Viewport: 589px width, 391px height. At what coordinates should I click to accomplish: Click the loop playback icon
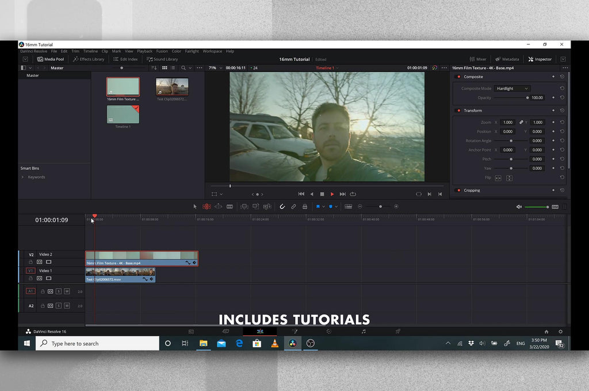353,194
